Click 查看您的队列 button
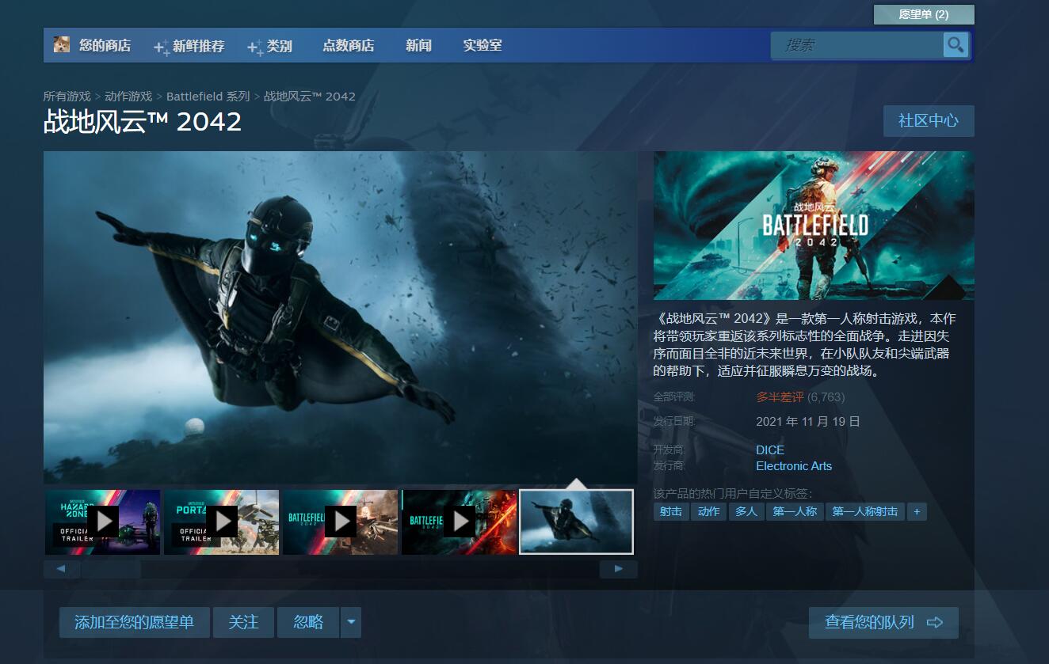1049x664 pixels. 883,623
